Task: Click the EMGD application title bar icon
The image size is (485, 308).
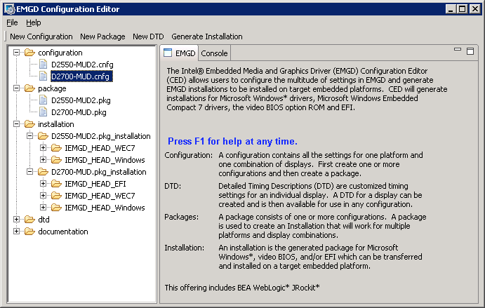Action: [10, 9]
